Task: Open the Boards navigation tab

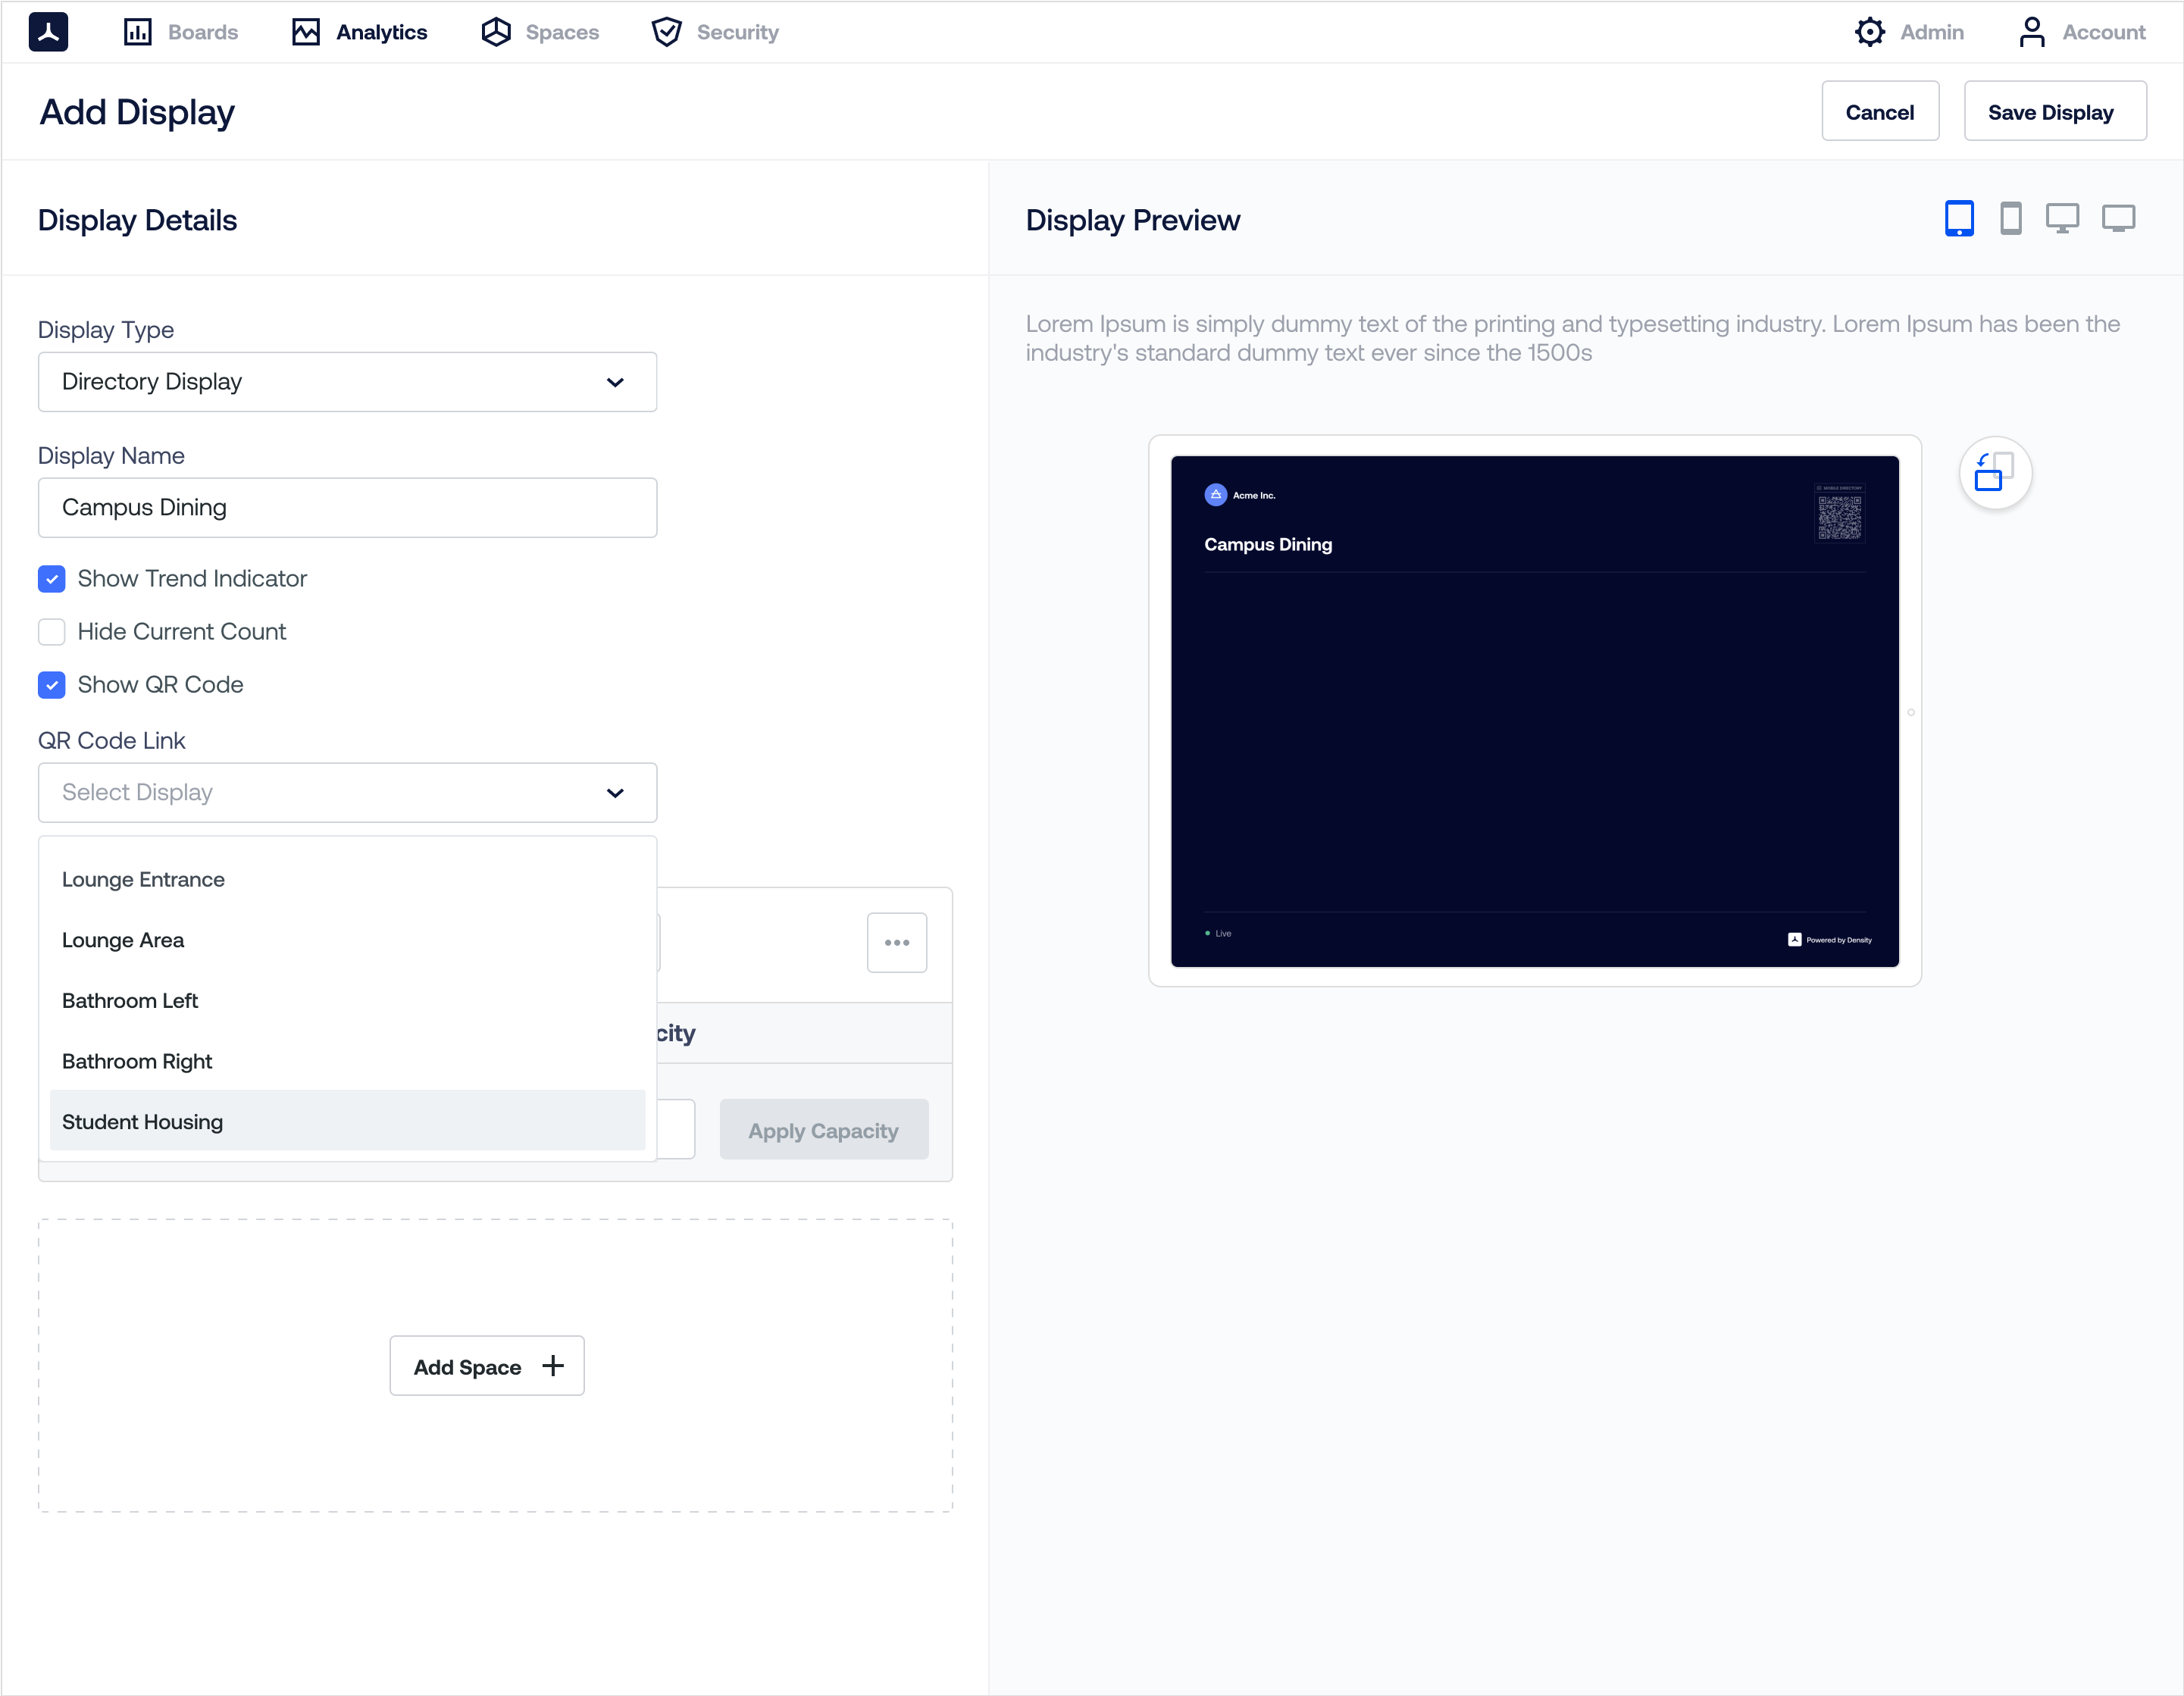Action: 181,32
